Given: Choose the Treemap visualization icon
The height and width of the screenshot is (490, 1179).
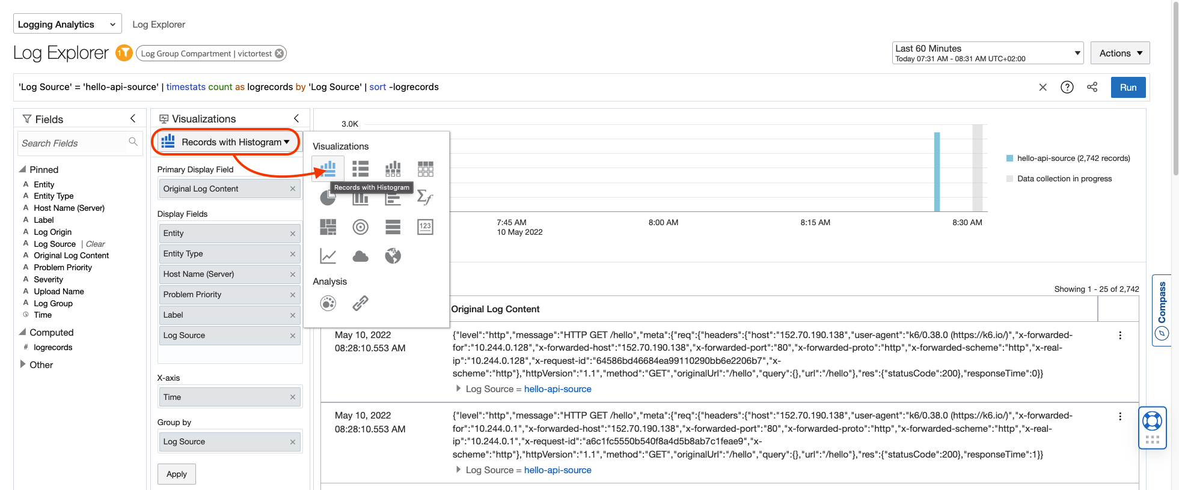Looking at the screenshot, I should click(328, 226).
